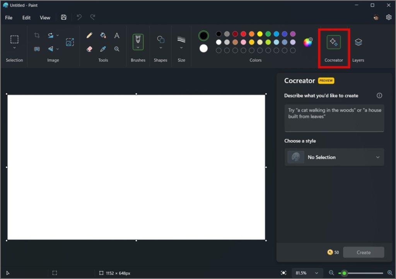
Task: Expand the Size options chevron
Action: 181,47
